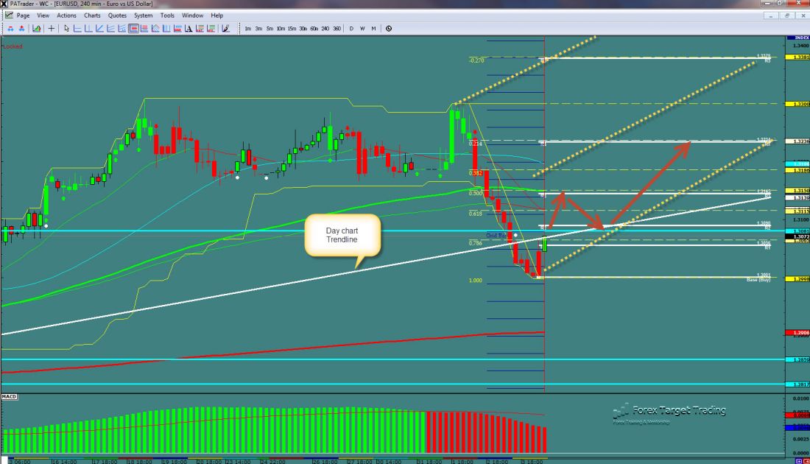Viewport: 810px width, 464px height.
Task: Switch to the 240 minute timeframe
Action: click(x=325, y=29)
